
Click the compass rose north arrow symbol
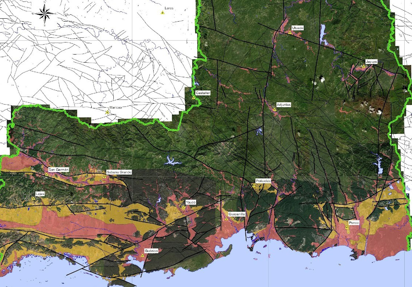click(x=44, y=14)
